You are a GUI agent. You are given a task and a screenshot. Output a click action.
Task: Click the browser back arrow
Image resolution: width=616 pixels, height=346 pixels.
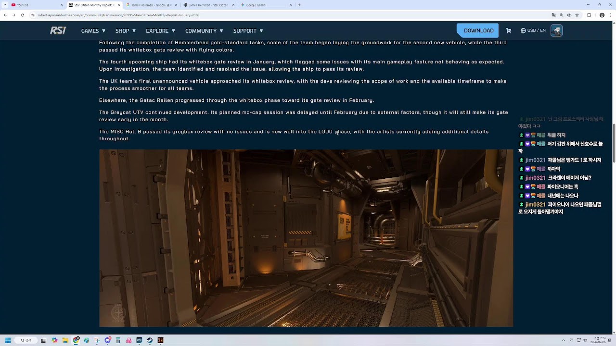tap(5, 15)
